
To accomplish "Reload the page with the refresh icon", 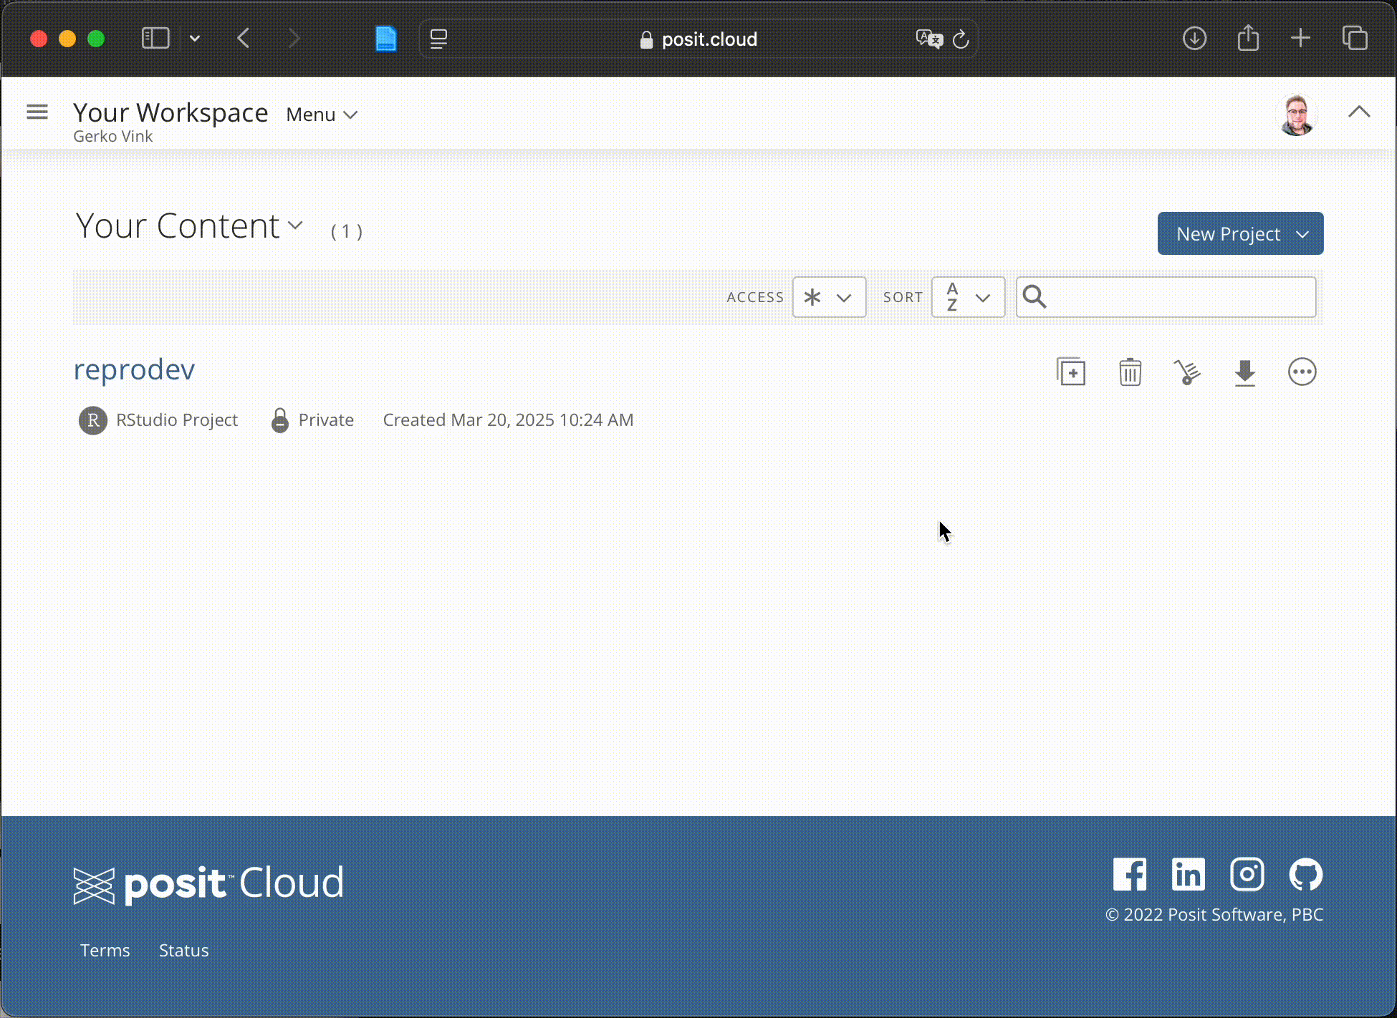I will point(961,39).
